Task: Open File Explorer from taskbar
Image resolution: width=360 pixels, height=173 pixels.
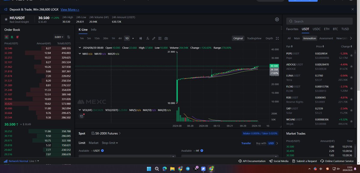Action: (172, 169)
